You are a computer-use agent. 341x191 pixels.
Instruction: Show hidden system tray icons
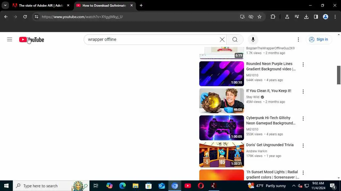(x=294, y=186)
